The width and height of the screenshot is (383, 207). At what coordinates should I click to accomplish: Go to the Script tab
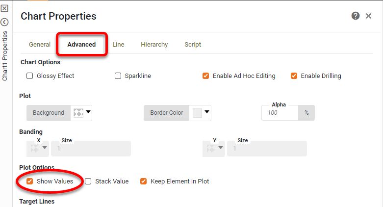click(193, 45)
